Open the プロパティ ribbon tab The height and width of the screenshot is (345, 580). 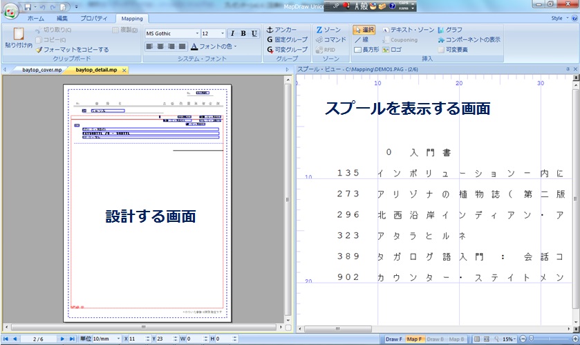tap(93, 18)
